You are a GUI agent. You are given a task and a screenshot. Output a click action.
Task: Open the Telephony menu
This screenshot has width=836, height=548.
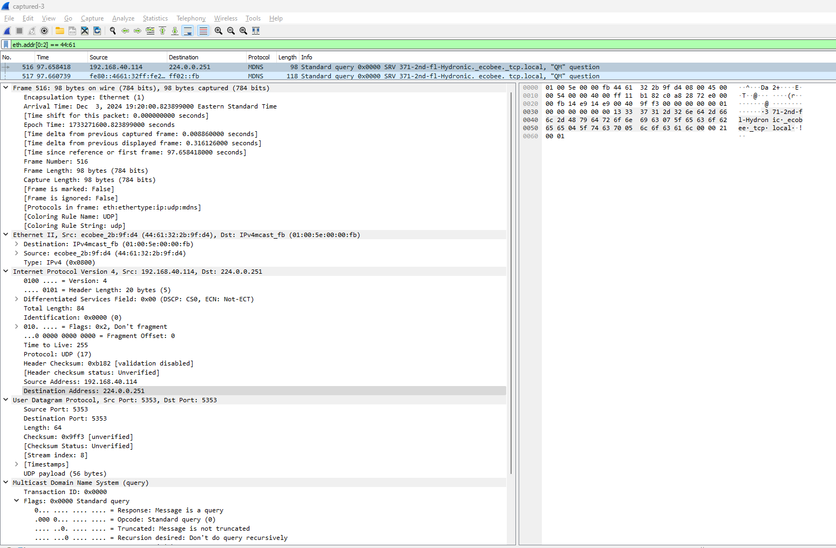click(x=191, y=18)
